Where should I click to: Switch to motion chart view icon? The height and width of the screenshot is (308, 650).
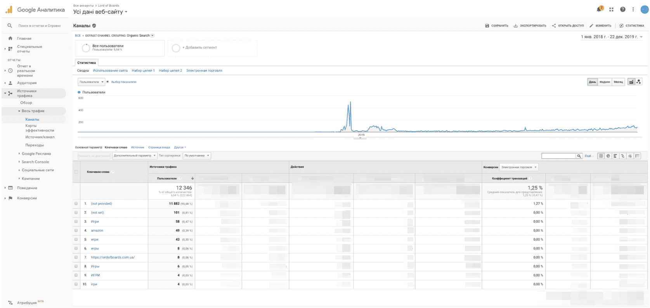pos(639,82)
